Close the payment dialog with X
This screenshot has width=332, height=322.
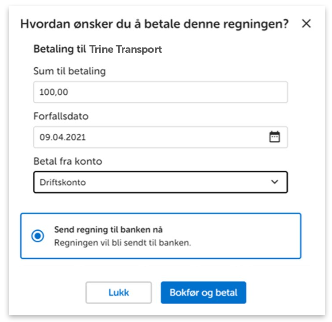(x=306, y=24)
